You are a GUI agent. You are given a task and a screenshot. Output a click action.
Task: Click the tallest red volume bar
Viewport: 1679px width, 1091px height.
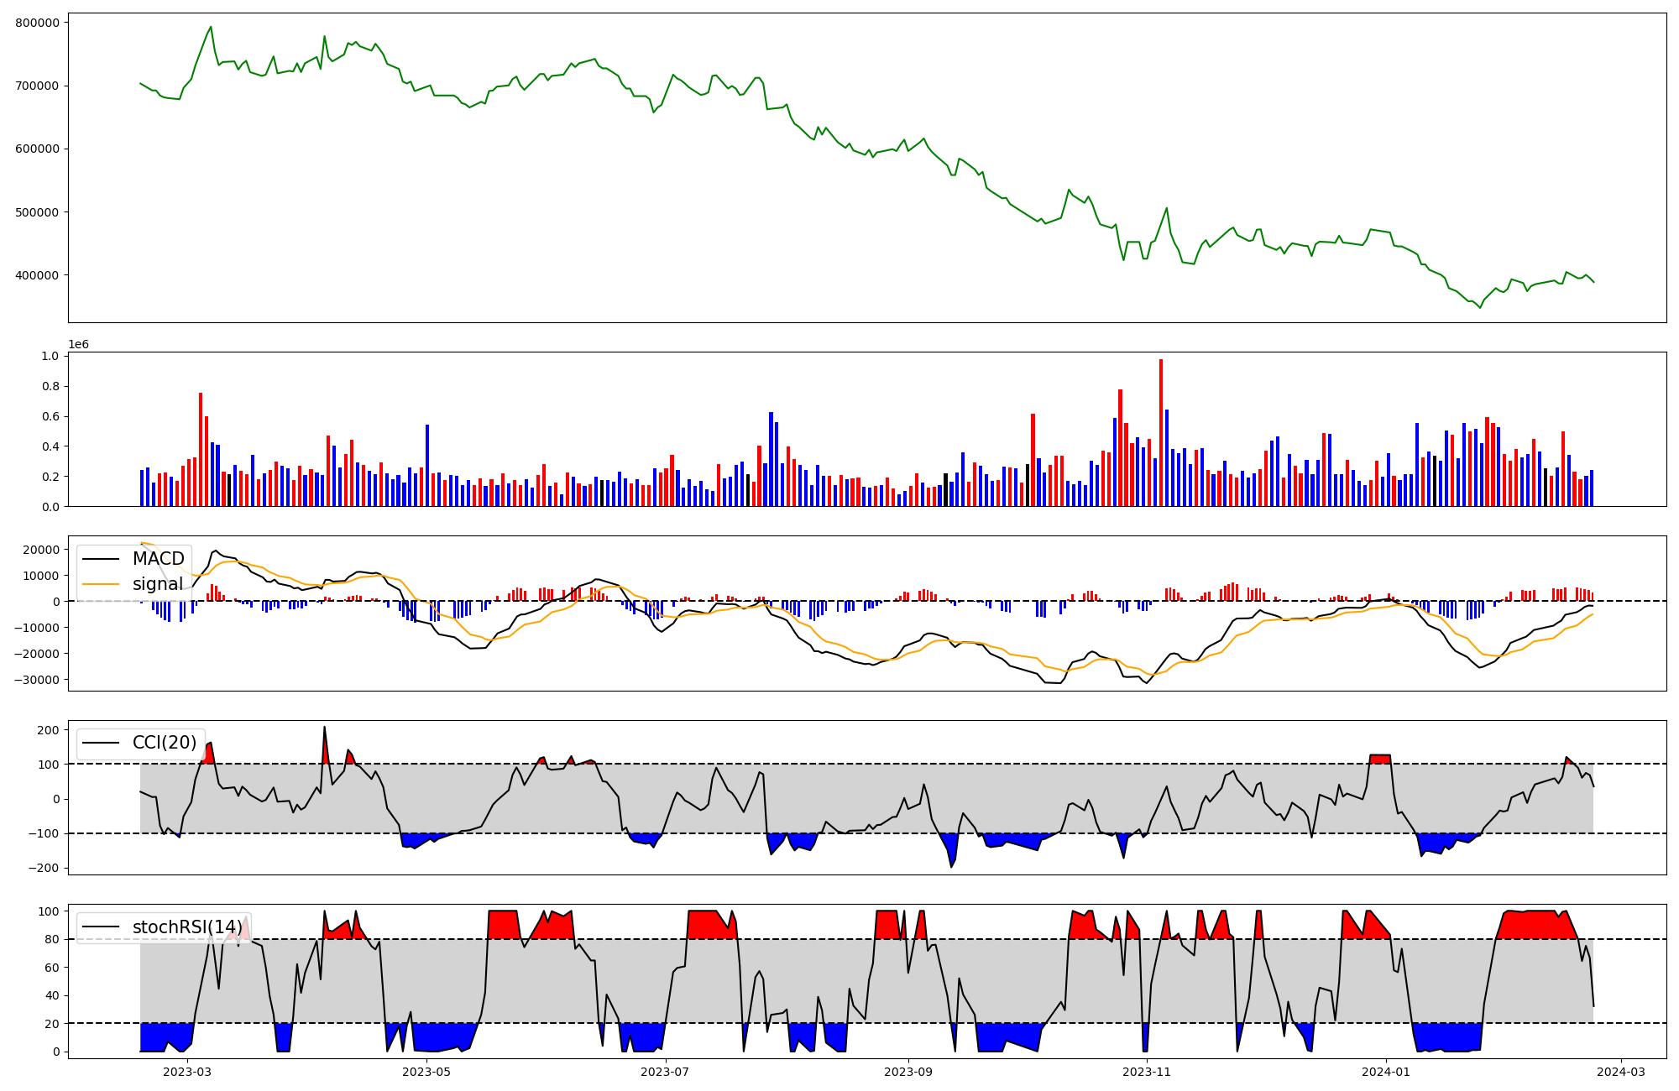pos(1161,433)
